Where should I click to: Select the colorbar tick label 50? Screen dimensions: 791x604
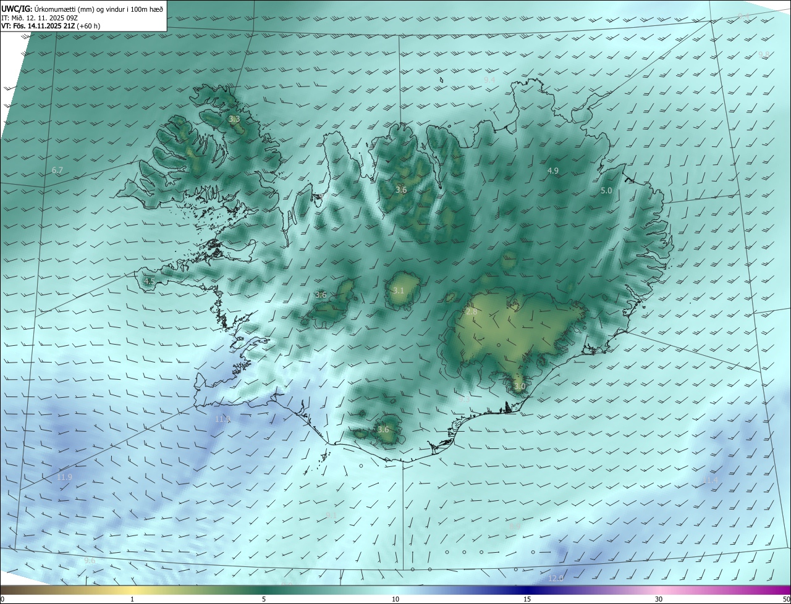pos(786,600)
